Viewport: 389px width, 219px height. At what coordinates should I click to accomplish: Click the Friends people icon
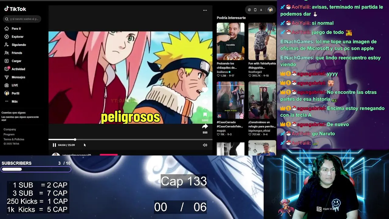(7, 53)
